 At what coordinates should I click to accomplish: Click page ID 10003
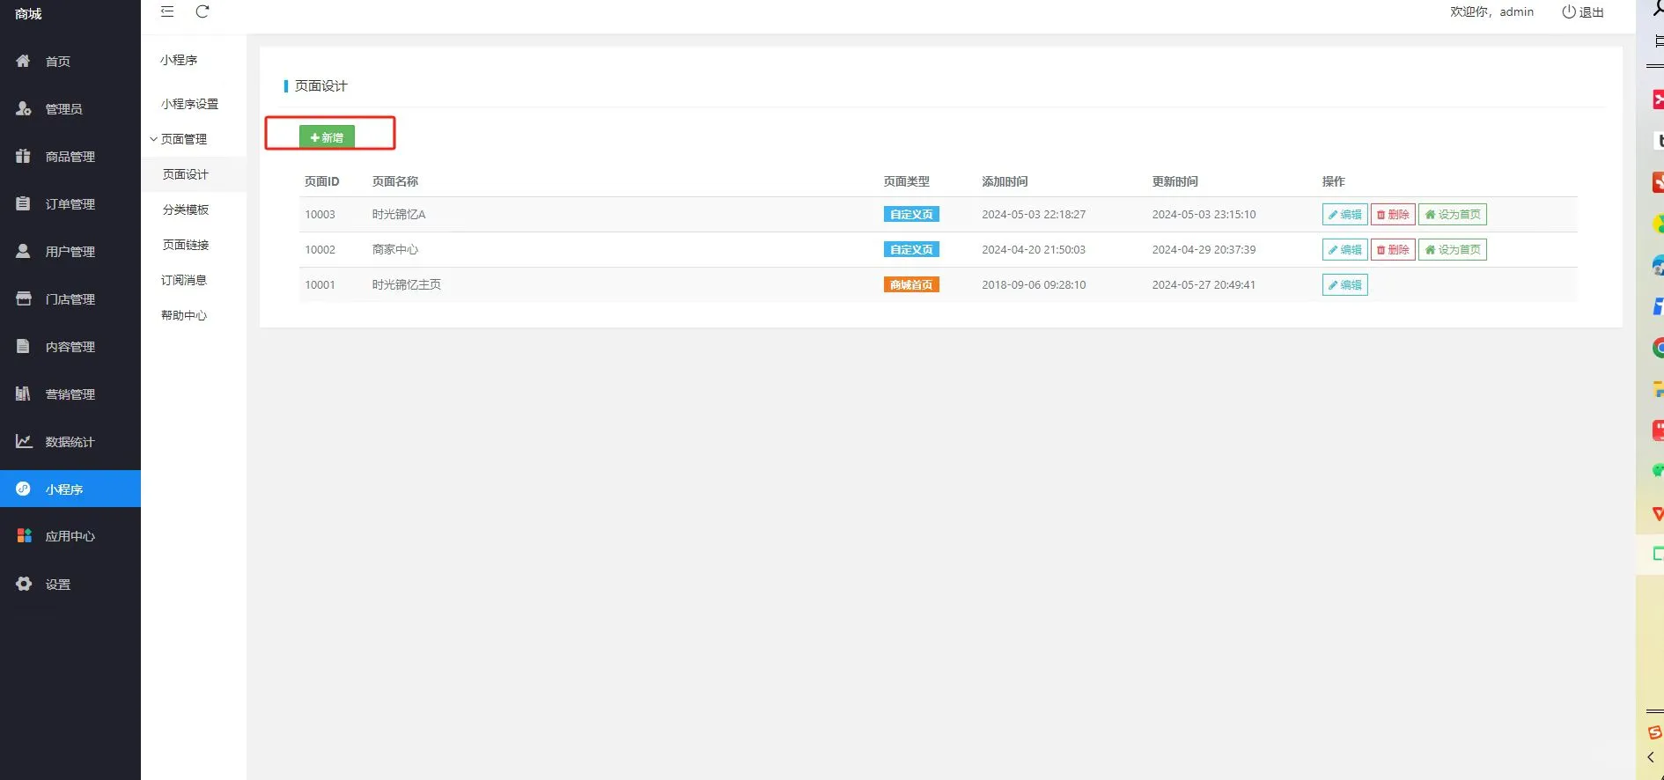pos(320,214)
